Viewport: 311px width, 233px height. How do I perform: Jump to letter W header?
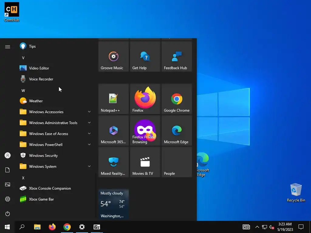point(23,90)
